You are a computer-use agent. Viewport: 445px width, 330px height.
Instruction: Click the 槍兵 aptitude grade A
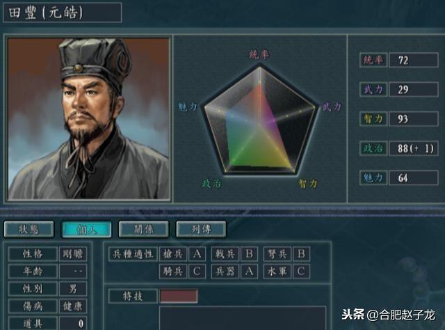tap(197, 254)
